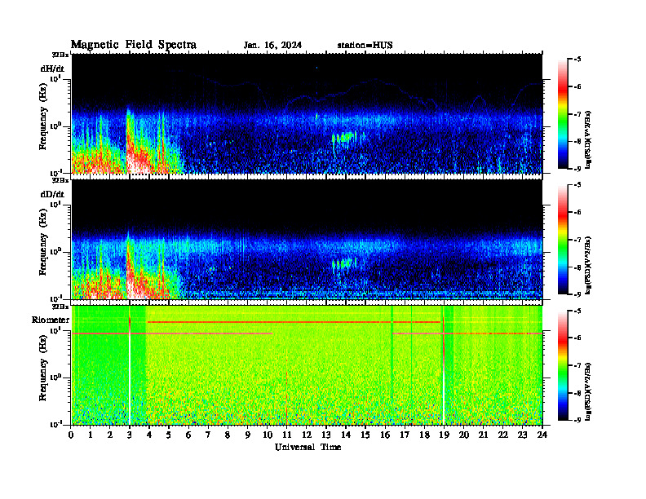
Task: Click the hour 2 tick label
Action: click(110, 435)
